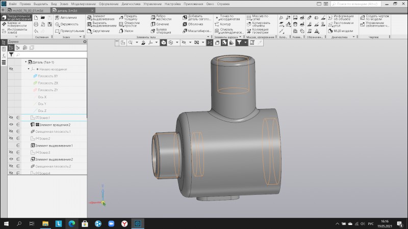Select Элемент выдавливания:1 in the tree

coord(54,146)
